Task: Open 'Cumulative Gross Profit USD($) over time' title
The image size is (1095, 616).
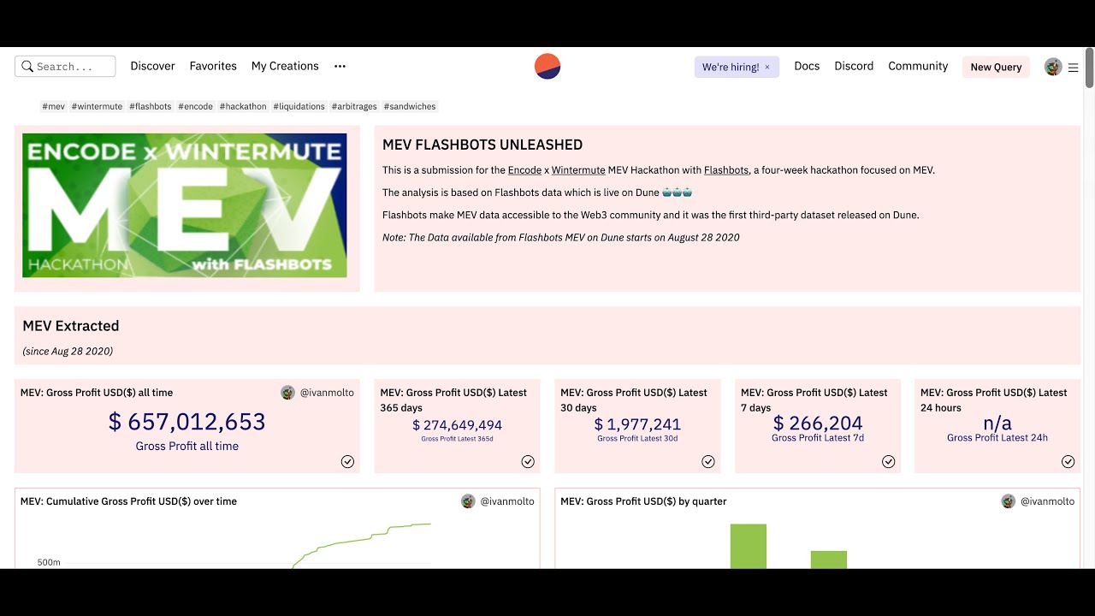Action: (x=128, y=501)
